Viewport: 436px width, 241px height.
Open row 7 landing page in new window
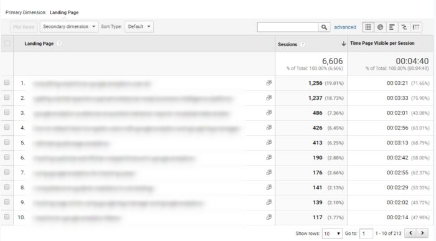pos(269,172)
